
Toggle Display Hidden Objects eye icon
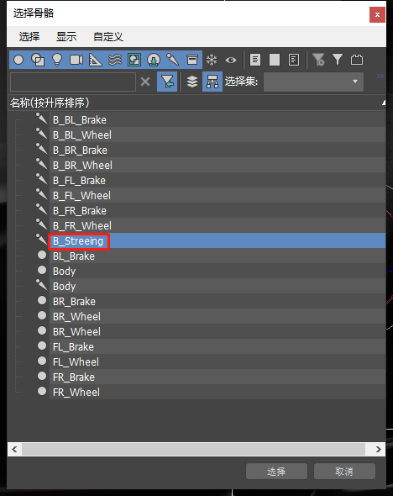(x=231, y=60)
